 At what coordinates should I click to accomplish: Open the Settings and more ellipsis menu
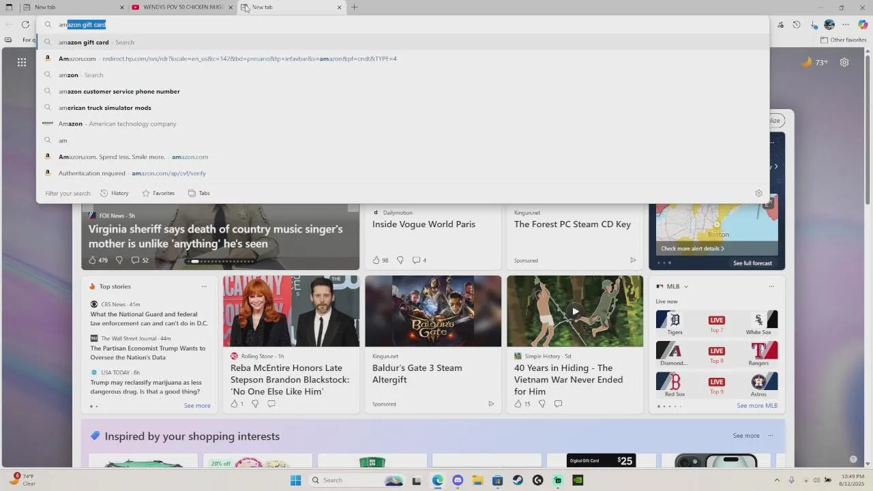coord(846,25)
